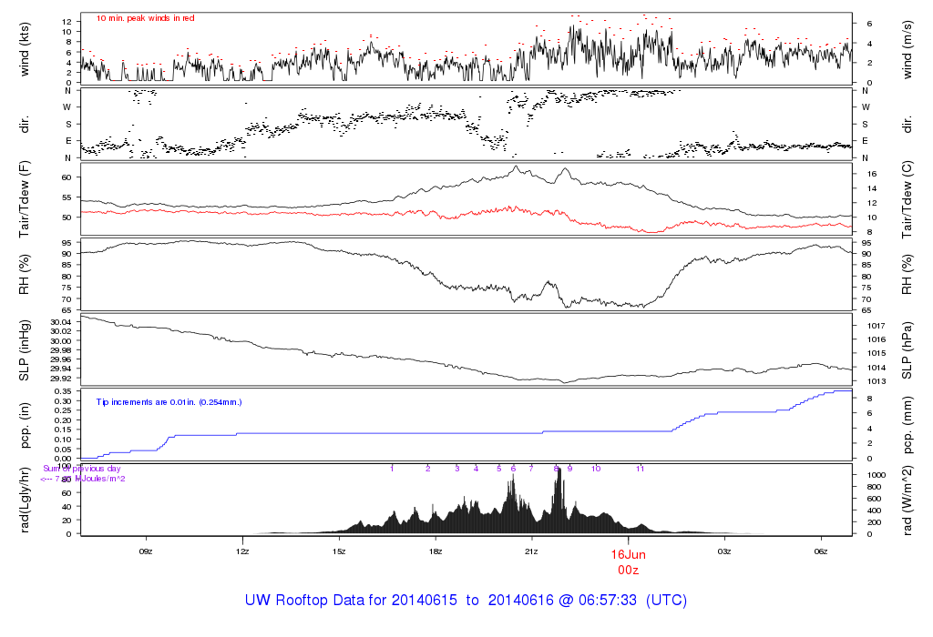Click the "18z" time axis label
933x637 pixels.
435,551
